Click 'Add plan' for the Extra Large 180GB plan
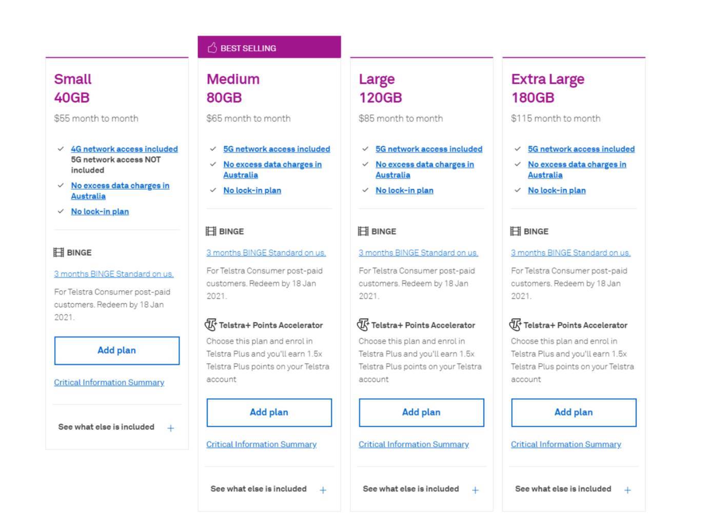This screenshot has height=530, width=709. coord(573,412)
